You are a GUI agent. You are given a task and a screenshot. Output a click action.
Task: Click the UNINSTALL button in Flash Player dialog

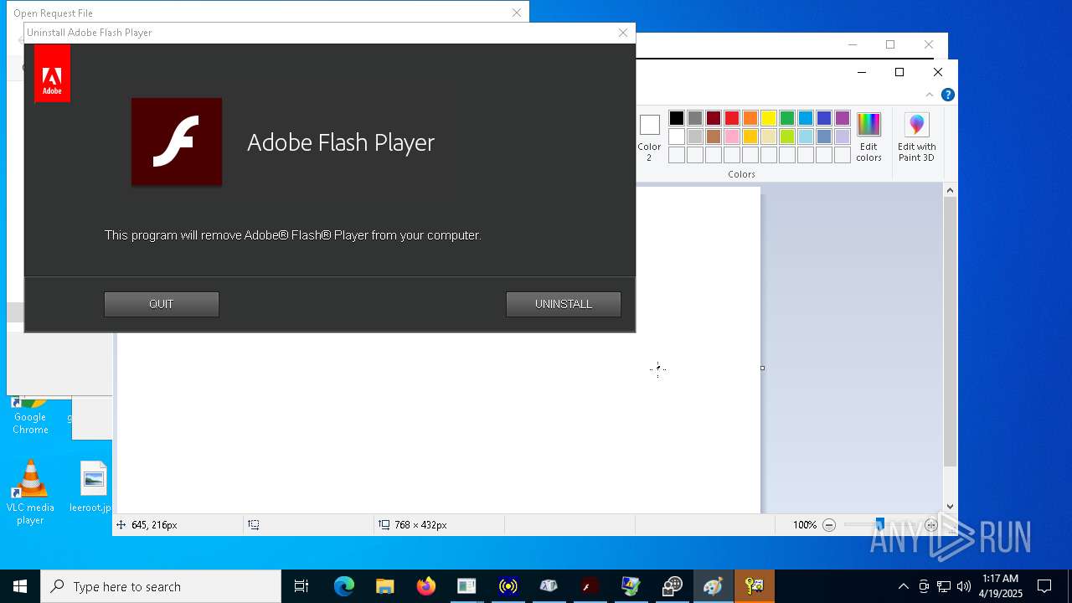coord(563,304)
